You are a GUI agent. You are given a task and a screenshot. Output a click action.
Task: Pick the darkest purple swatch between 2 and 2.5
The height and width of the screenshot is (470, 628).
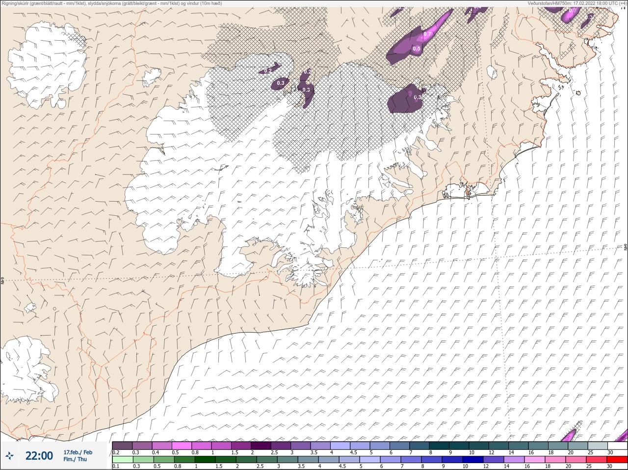261,445
